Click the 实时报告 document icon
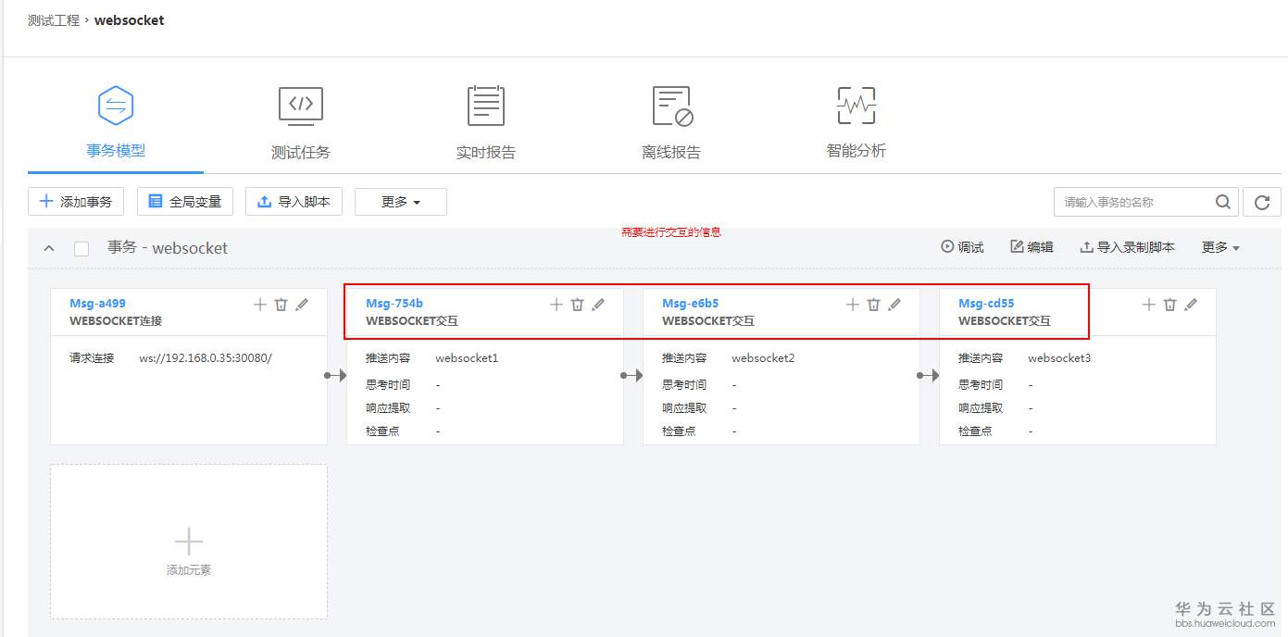 coord(486,106)
